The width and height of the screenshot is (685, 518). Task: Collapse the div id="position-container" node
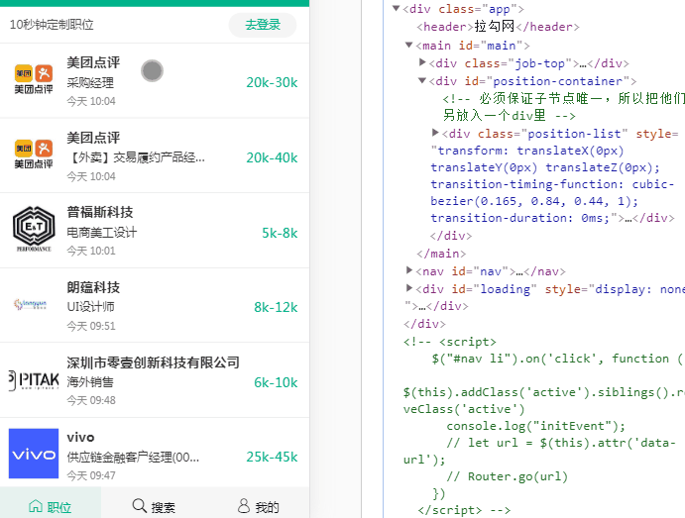(422, 80)
